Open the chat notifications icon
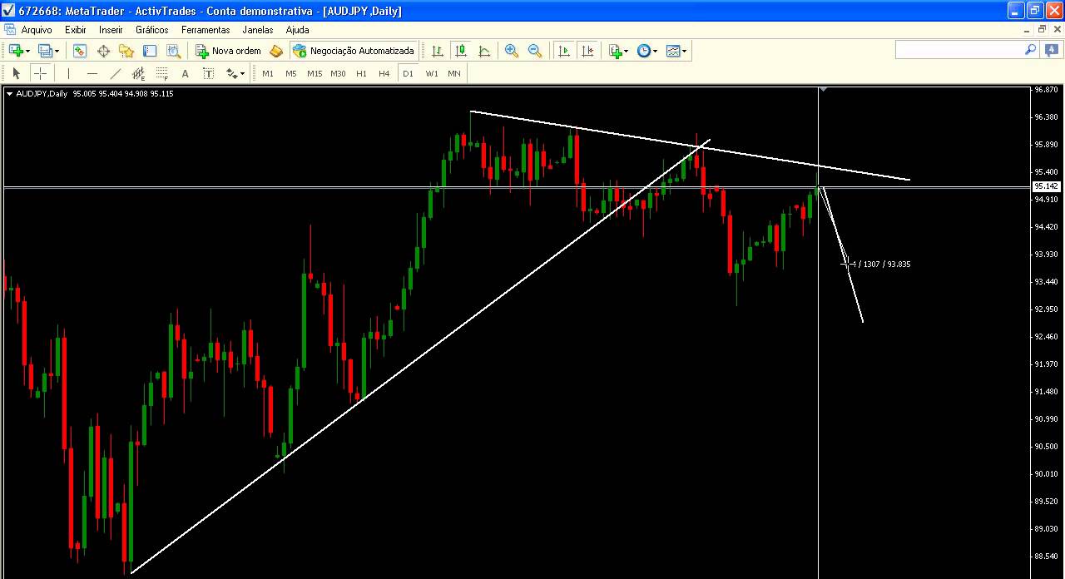The width and height of the screenshot is (1065, 579). coord(1052,50)
